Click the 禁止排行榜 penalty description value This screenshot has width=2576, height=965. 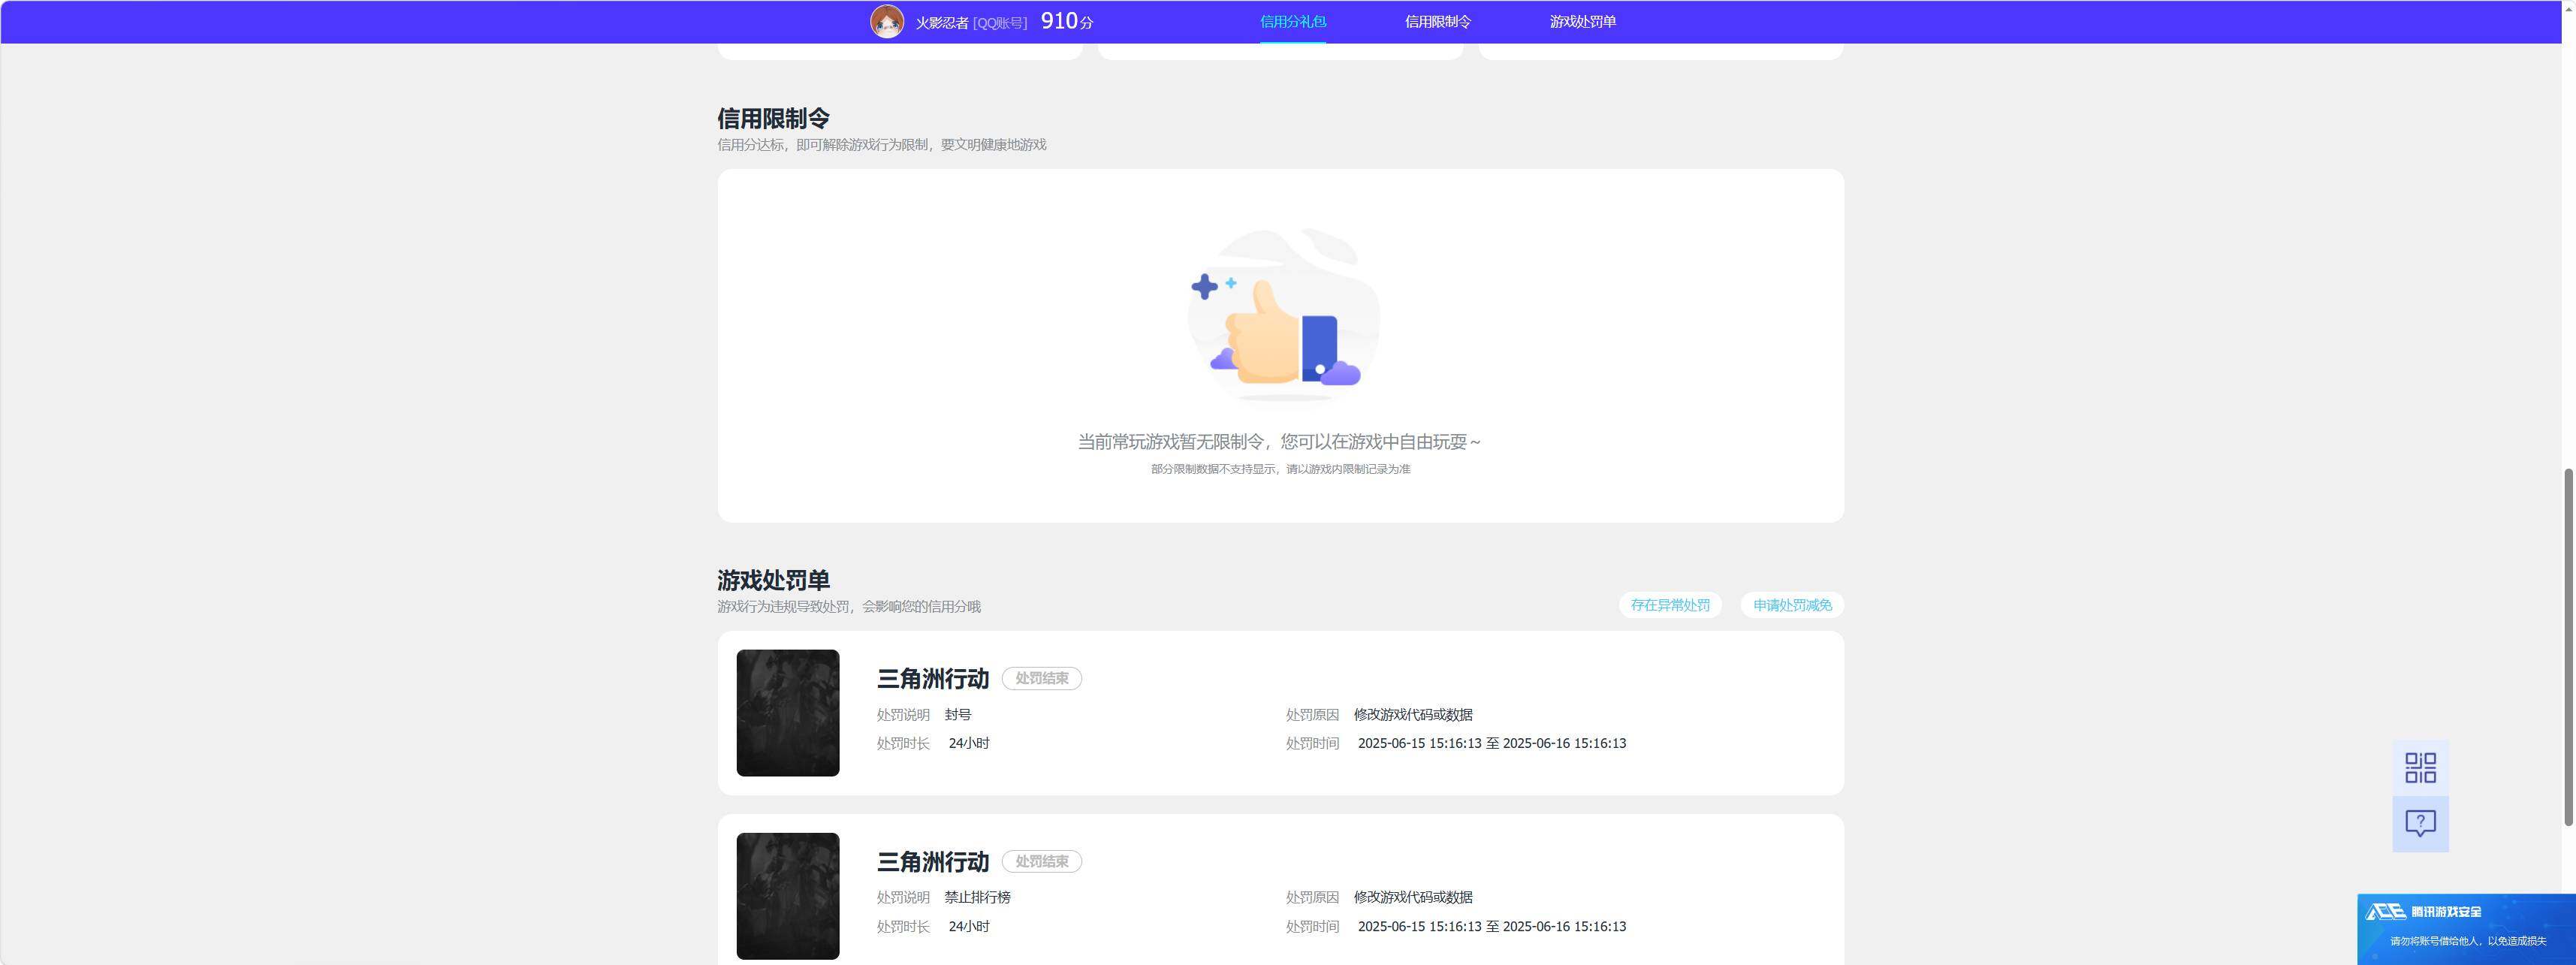[977, 898]
